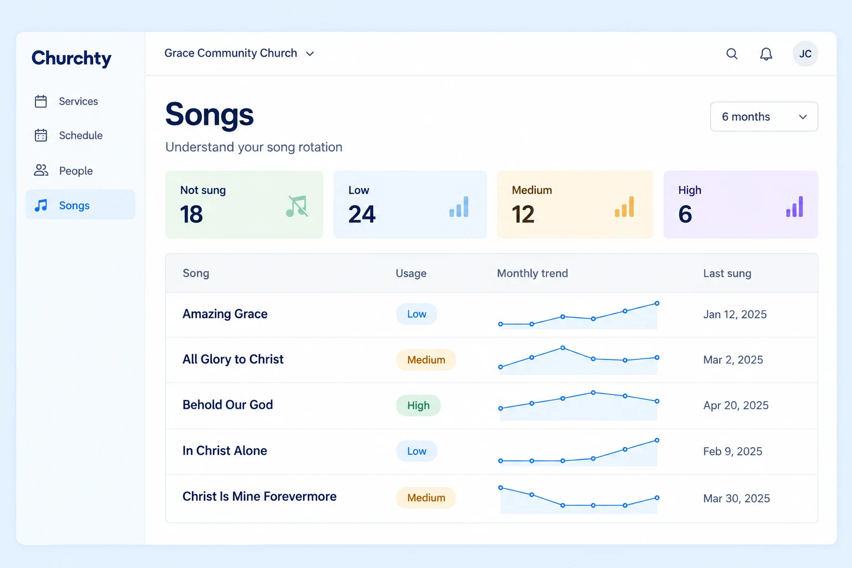Screen dimensions: 852x568
Task: Click the Low badge for Amazing Grace
Action: [417, 314]
